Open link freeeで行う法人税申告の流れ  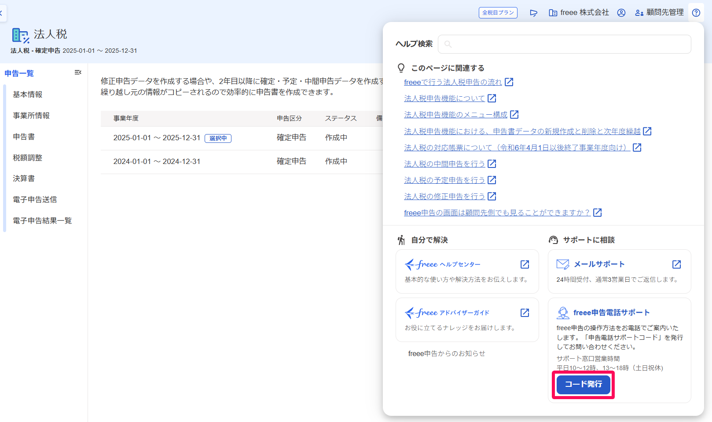click(453, 82)
